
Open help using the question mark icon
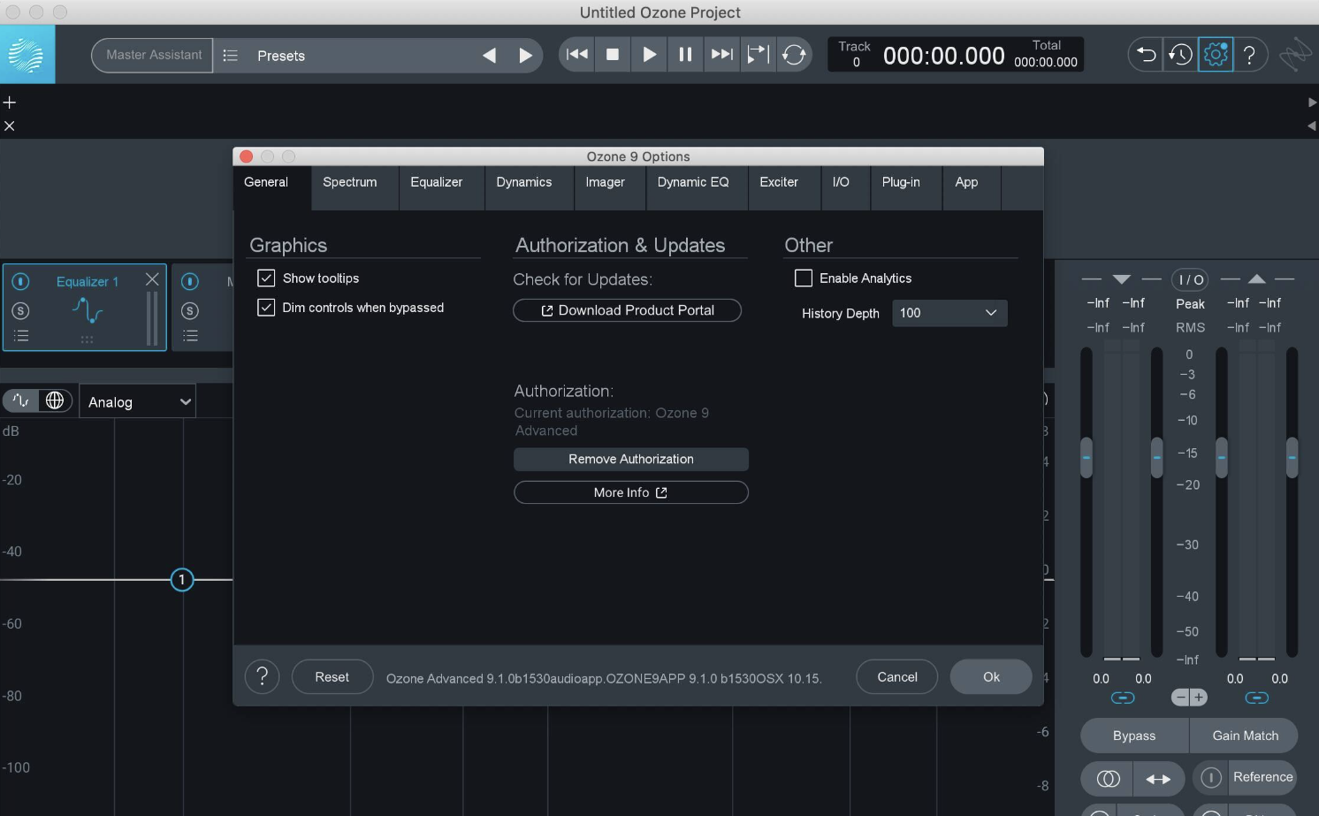click(1249, 54)
